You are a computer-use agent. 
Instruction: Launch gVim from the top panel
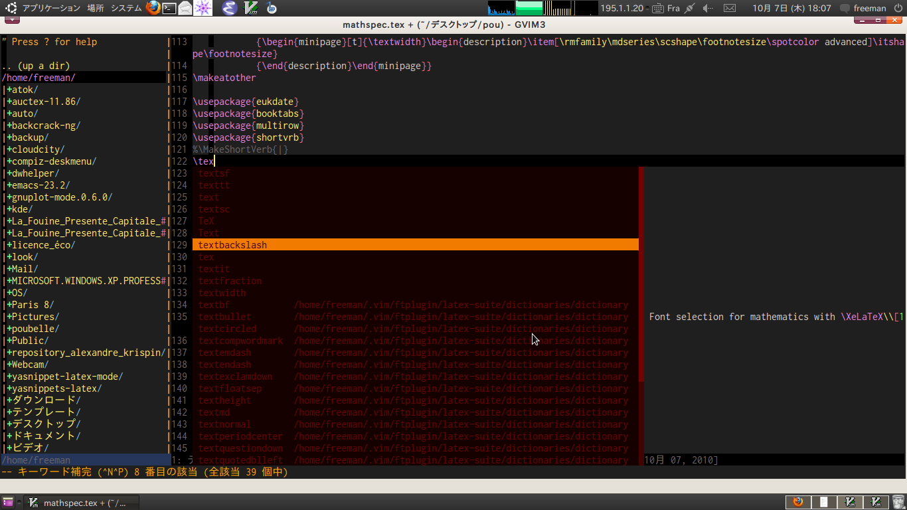pyautogui.click(x=251, y=8)
